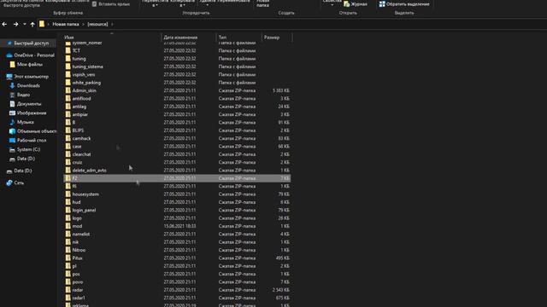Select the Nitroo ZIP archive icon
547x307 pixels.
click(x=68, y=250)
